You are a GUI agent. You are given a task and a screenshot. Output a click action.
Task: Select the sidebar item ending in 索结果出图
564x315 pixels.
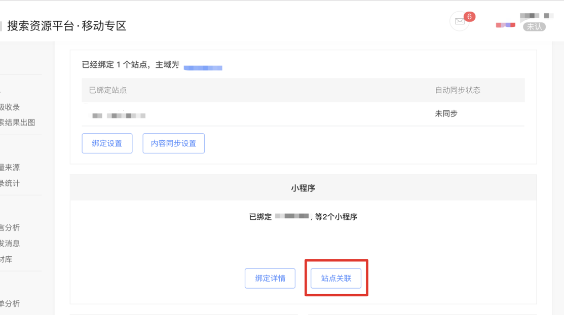(18, 122)
